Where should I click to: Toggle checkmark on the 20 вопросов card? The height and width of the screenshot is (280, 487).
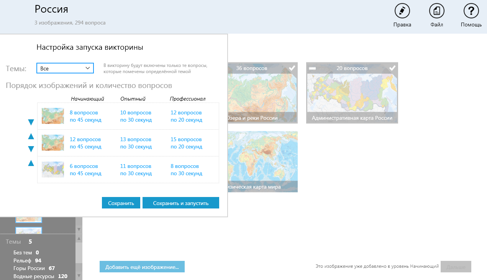[392, 68]
